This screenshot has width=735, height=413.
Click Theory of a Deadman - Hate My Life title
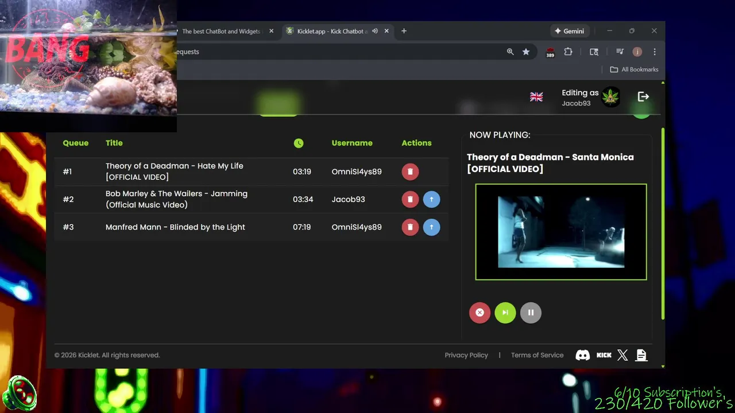click(x=175, y=172)
